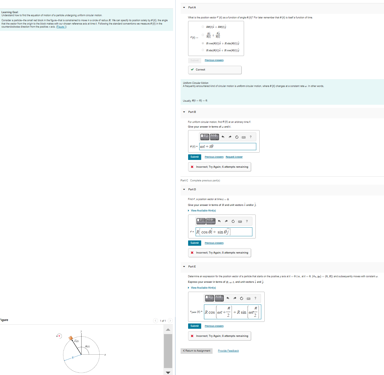Select the R cos θ i + R sin θ j option
This screenshot has width=384, height=375.
point(203,43)
